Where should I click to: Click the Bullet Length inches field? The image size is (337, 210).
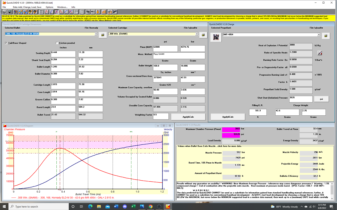(x=63, y=68)
